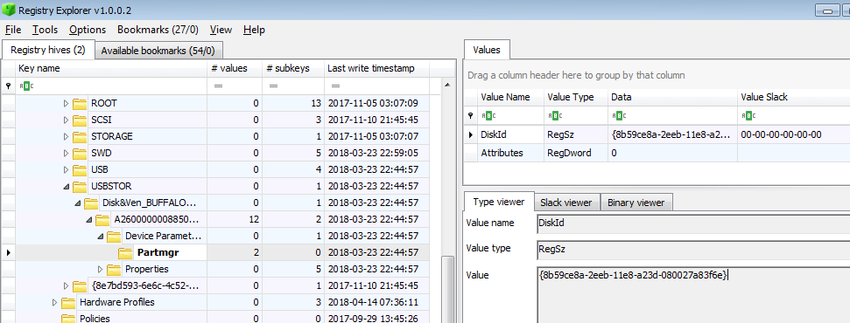This screenshot has width=850, height=323.
Task: Switch to the Slack viewer tab
Action: click(x=567, y=203)
